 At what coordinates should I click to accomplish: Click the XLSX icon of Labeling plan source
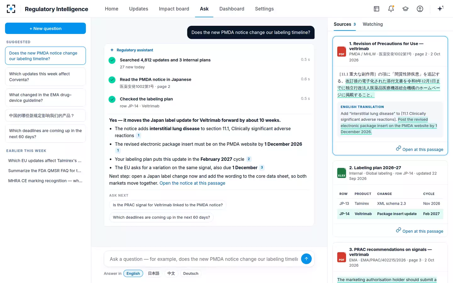342,173
